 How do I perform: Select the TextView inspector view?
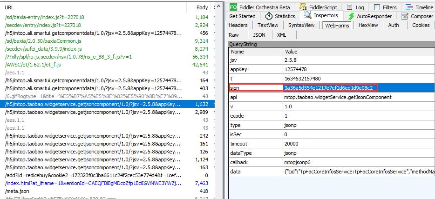[x=268, y=25]
